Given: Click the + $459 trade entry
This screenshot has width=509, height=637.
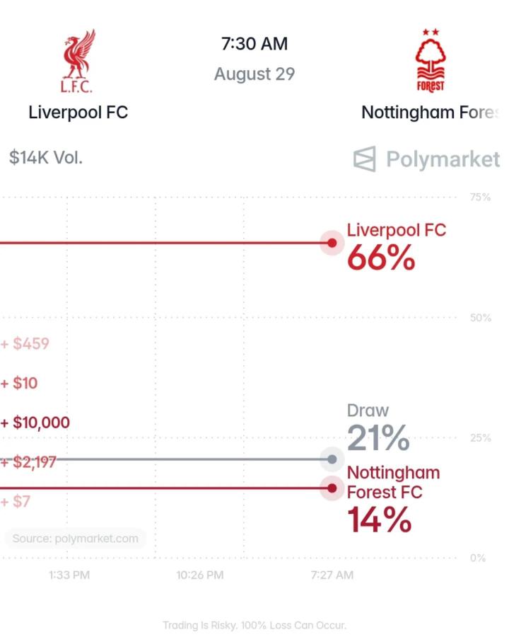Looking at the screenshot, I should 25,344.
